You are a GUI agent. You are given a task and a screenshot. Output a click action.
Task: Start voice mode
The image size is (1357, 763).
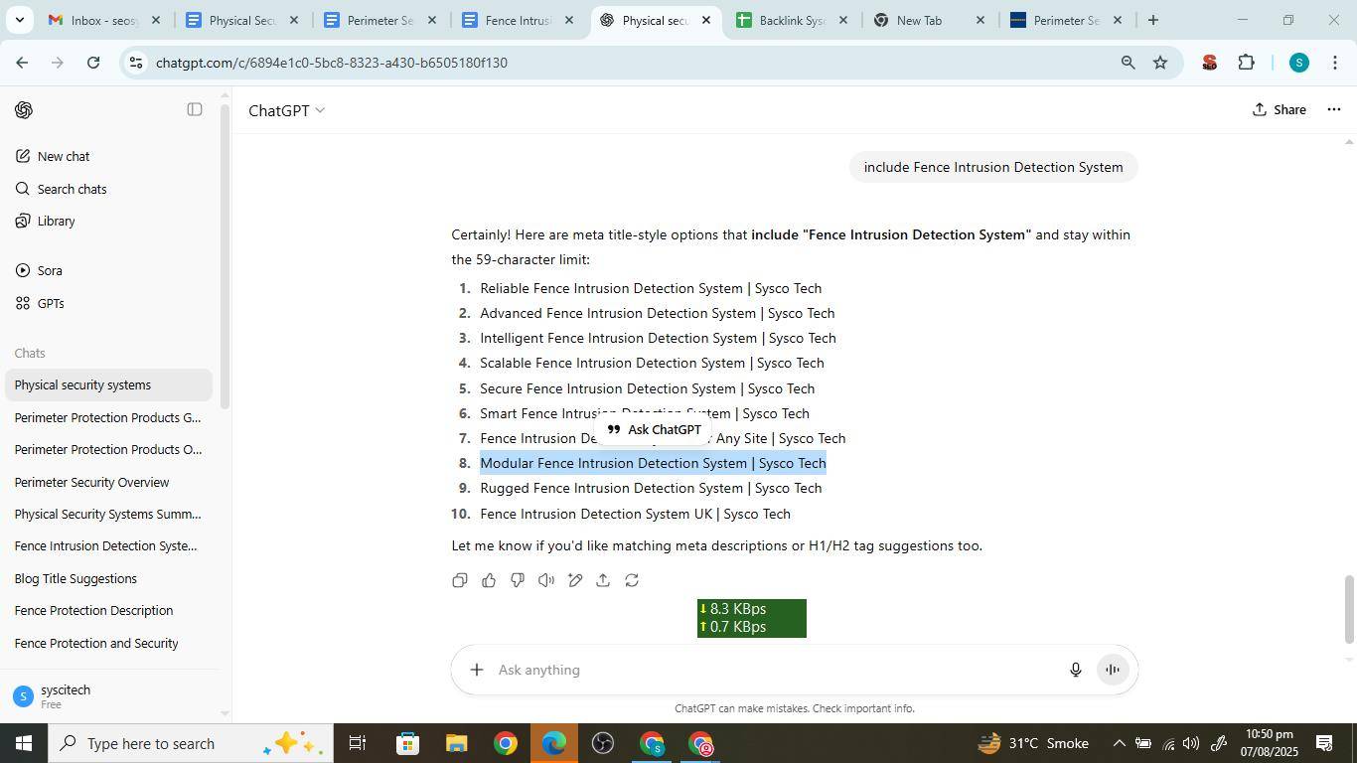(1114, 670)
